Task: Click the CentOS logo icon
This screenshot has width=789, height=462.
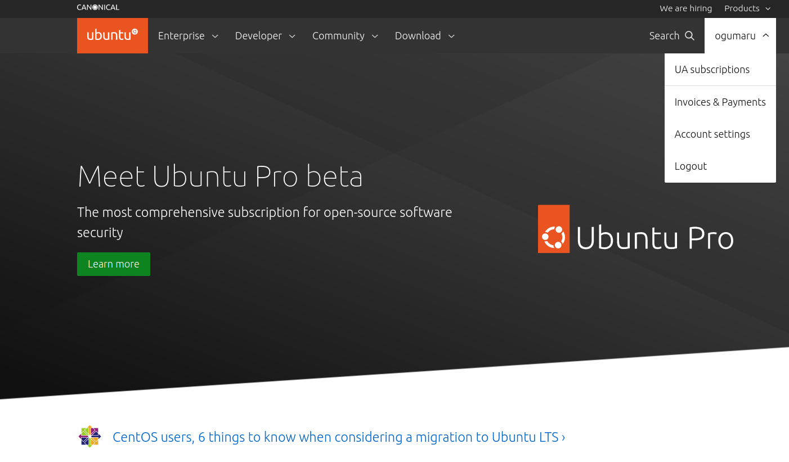Action: click(x=89, y=437)
